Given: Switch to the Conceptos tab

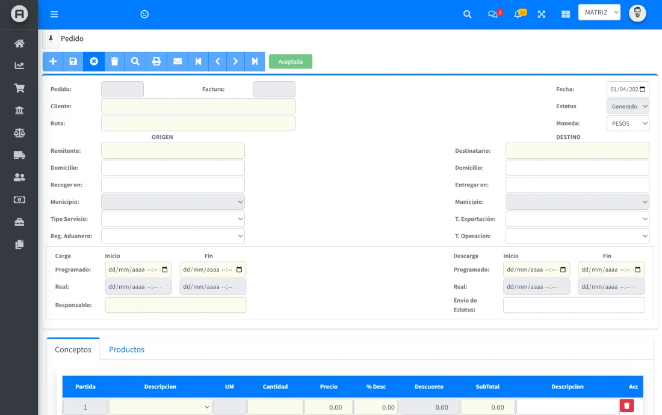Looking at the screenshot, I should point(73,349).
